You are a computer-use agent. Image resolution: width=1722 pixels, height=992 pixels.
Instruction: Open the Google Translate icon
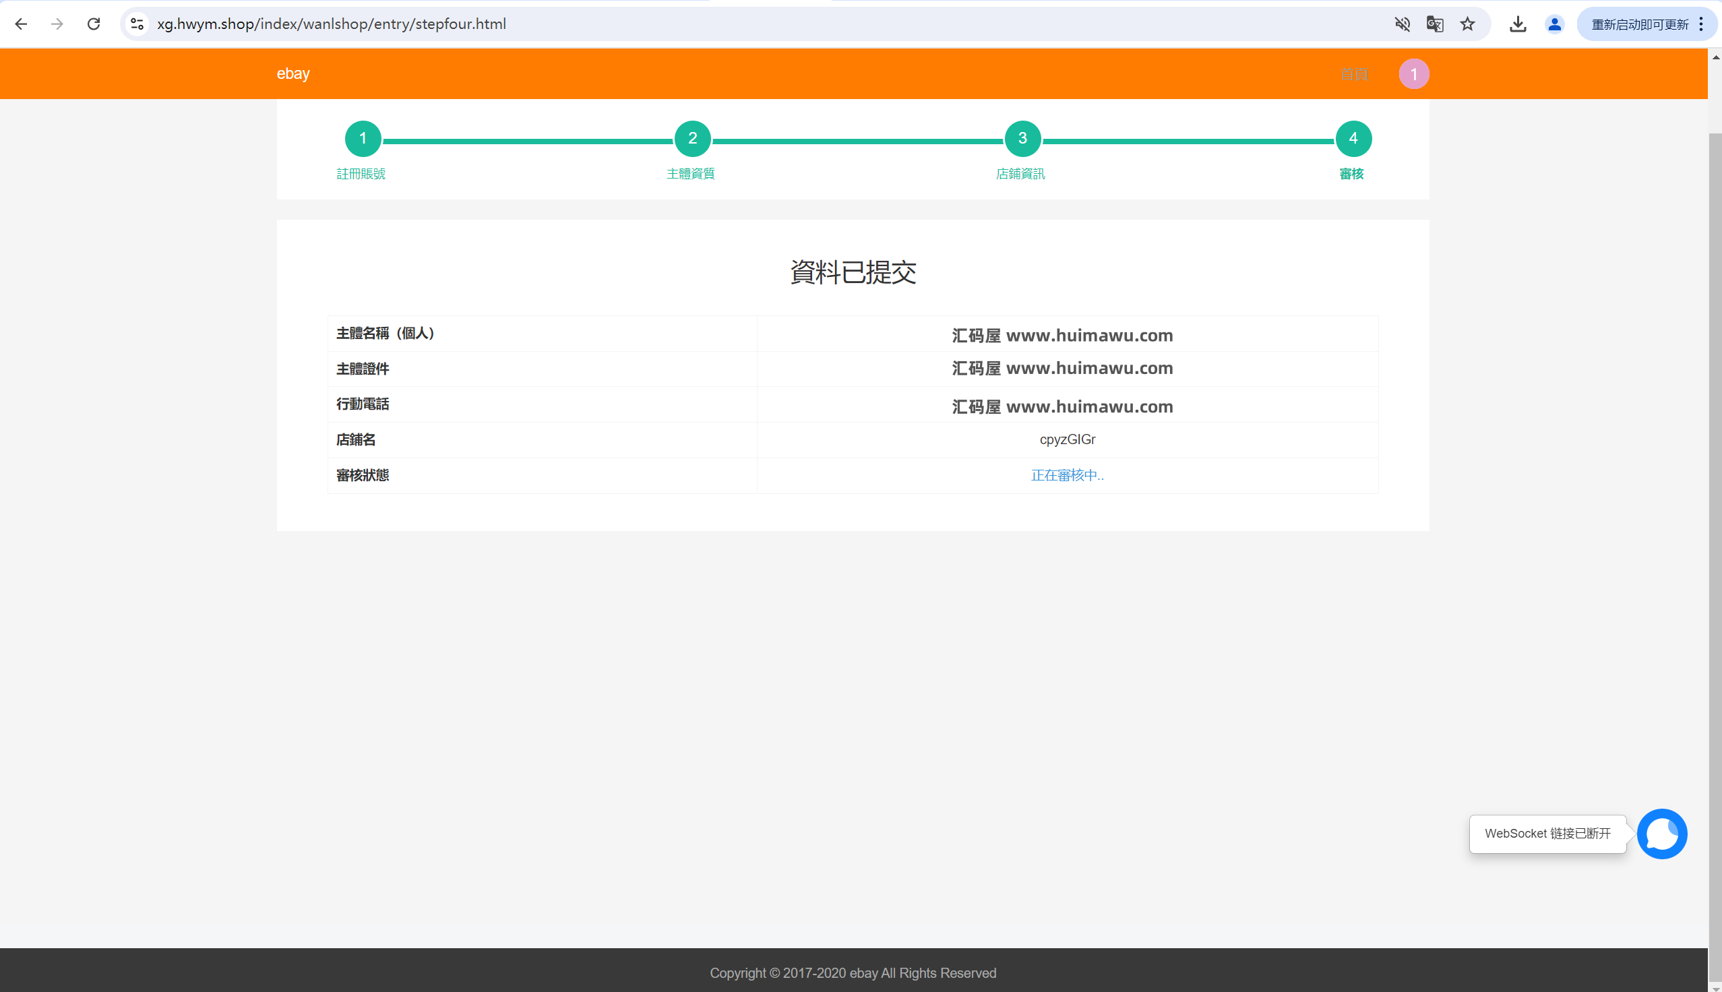click(1434, 24)
